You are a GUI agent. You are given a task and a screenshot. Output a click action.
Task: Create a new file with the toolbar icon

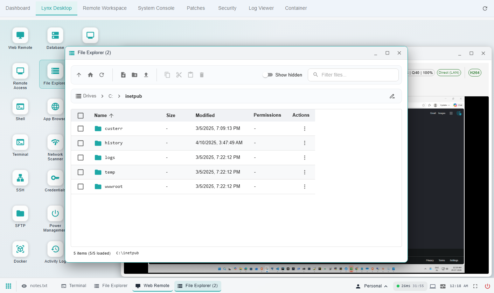(x=123, y=75)
